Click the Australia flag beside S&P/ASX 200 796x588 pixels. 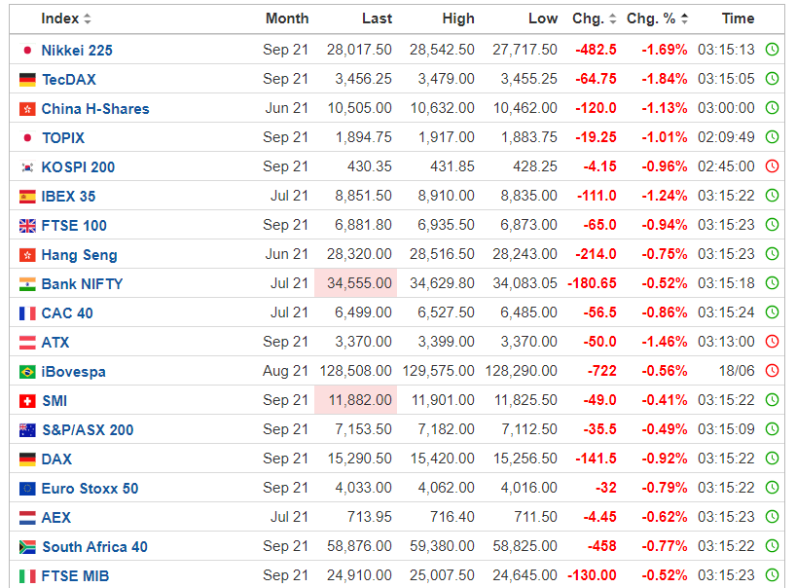click(27, 430)
